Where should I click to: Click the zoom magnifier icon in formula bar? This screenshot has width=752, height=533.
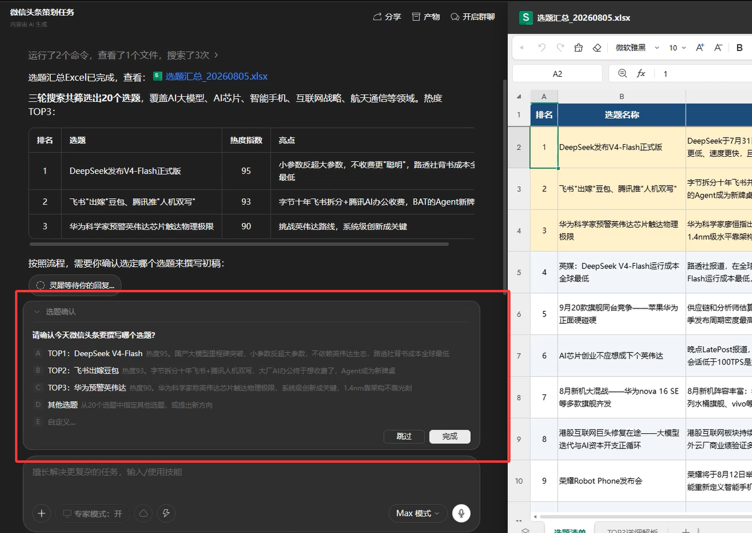pos(622,74)
